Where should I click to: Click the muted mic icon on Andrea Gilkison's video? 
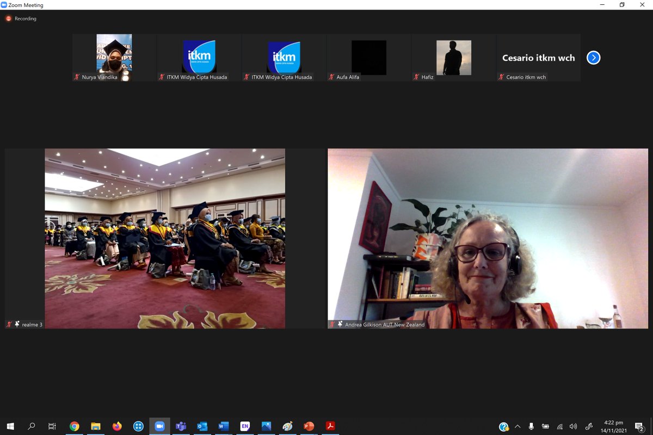(332, 324)
